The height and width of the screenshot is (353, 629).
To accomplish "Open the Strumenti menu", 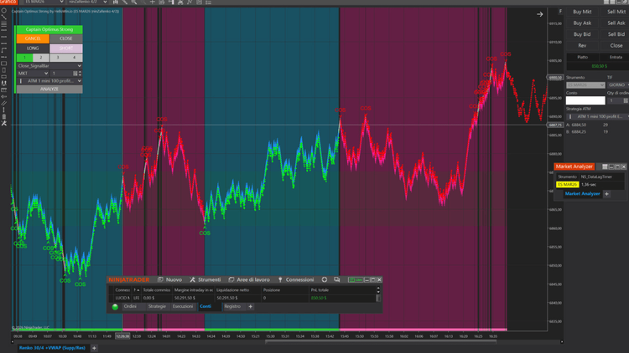I will [205, 279].
